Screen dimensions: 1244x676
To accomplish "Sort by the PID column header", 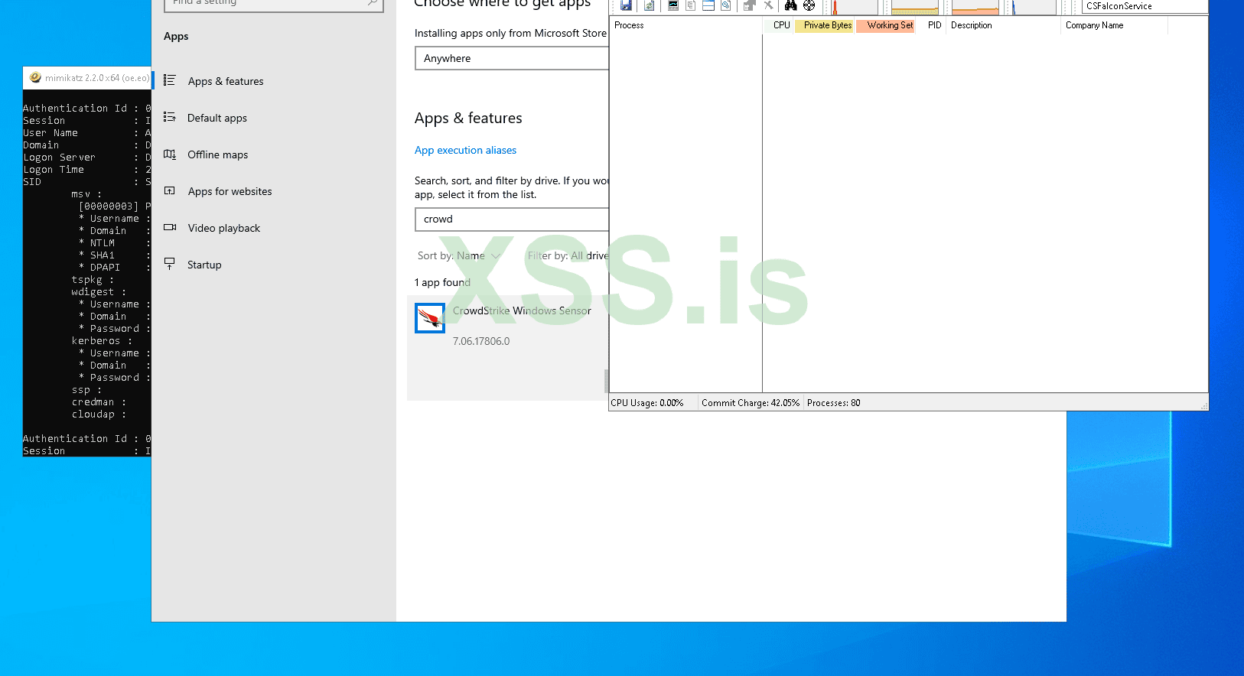I will 931,25.
